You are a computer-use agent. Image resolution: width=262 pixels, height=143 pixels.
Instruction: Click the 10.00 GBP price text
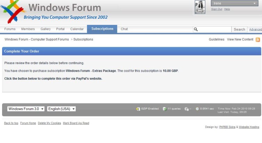170,71
